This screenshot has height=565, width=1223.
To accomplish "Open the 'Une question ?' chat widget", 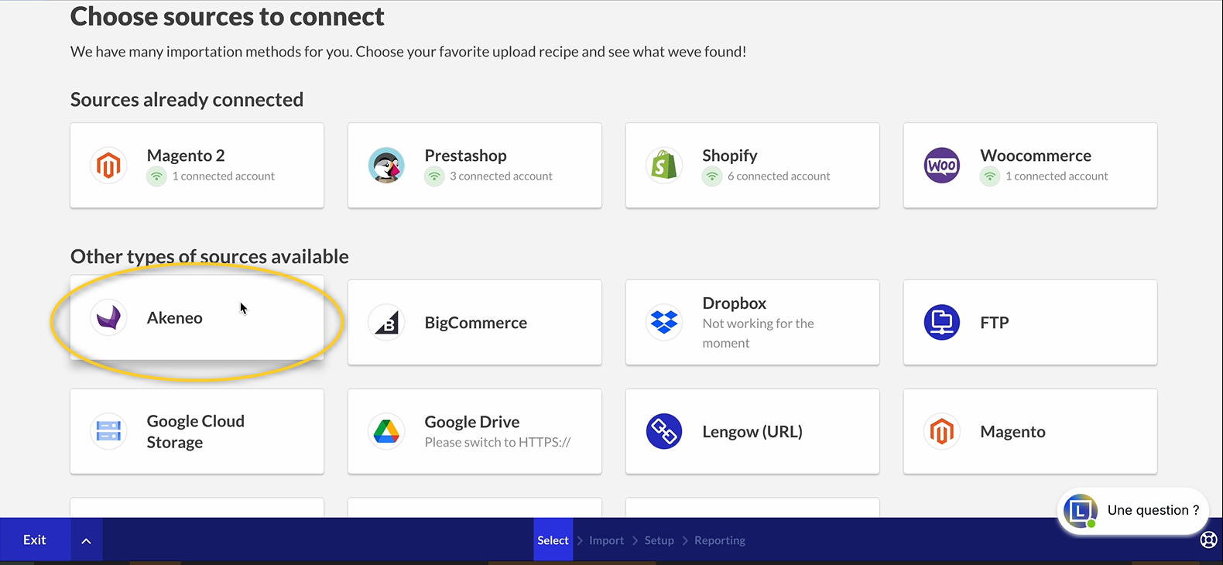I will pos(1153,511).
